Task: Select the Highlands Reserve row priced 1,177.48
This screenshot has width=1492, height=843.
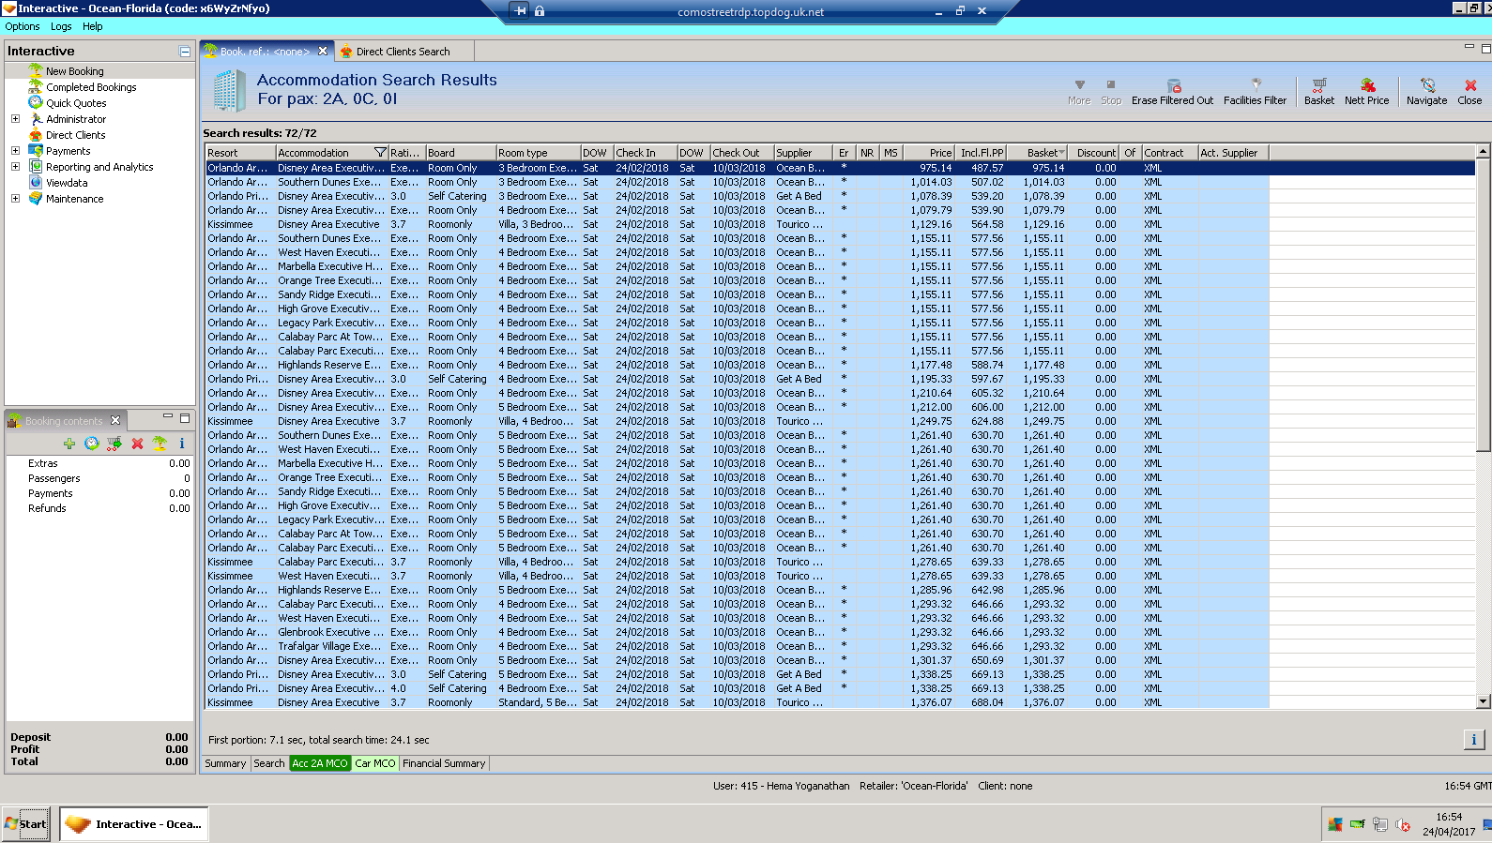Action: pos(737,365)
